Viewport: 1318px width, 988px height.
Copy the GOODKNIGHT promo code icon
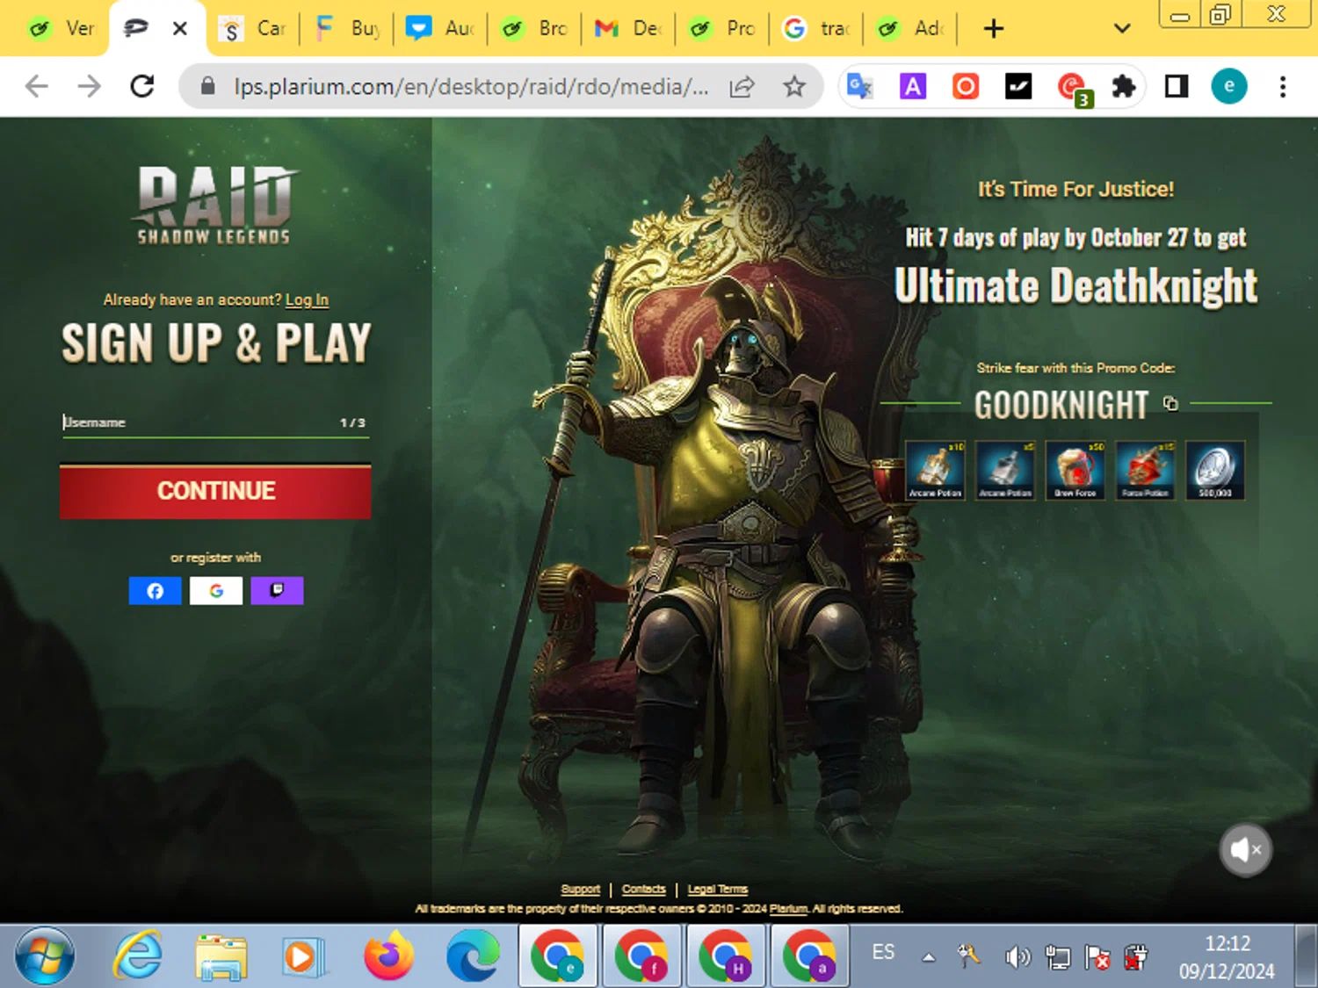pyautogui.click(x=1170, y=403)
